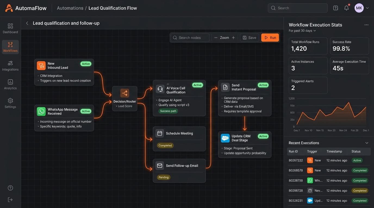The width and height of the screenshot is (374, 208).
Task: Click the top Search box
Action: click(x=298, y=8)
